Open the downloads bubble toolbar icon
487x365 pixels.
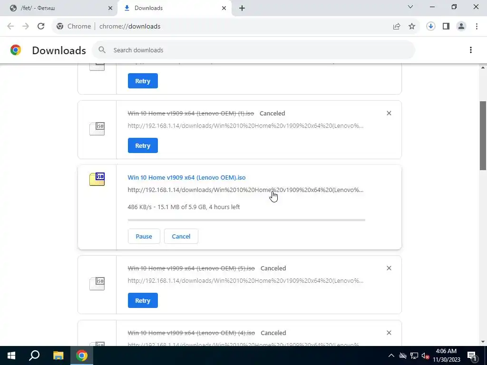[x=430, y=27]
